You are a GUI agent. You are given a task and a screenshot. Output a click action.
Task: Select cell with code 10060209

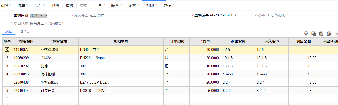(25, 58)
